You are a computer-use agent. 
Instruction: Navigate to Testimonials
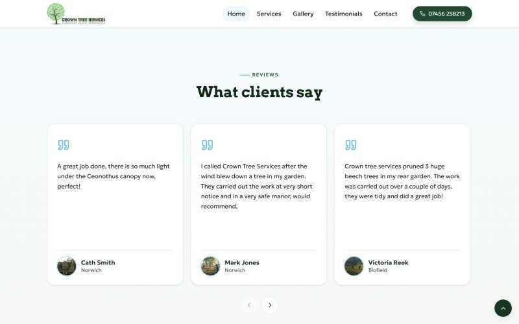[343, 14]
